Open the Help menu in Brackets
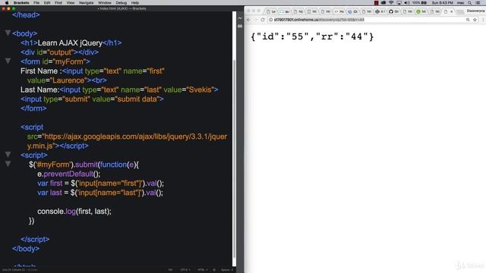The width and height of the screenshot is (486, 273). [x=135, y=2]
